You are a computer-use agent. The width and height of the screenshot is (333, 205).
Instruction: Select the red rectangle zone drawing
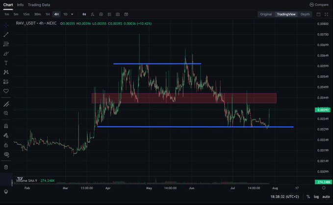click(184, 98)
